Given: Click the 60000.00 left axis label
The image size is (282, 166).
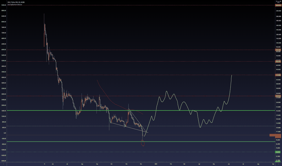Looking at the screenshot, I should coord(4,49).
